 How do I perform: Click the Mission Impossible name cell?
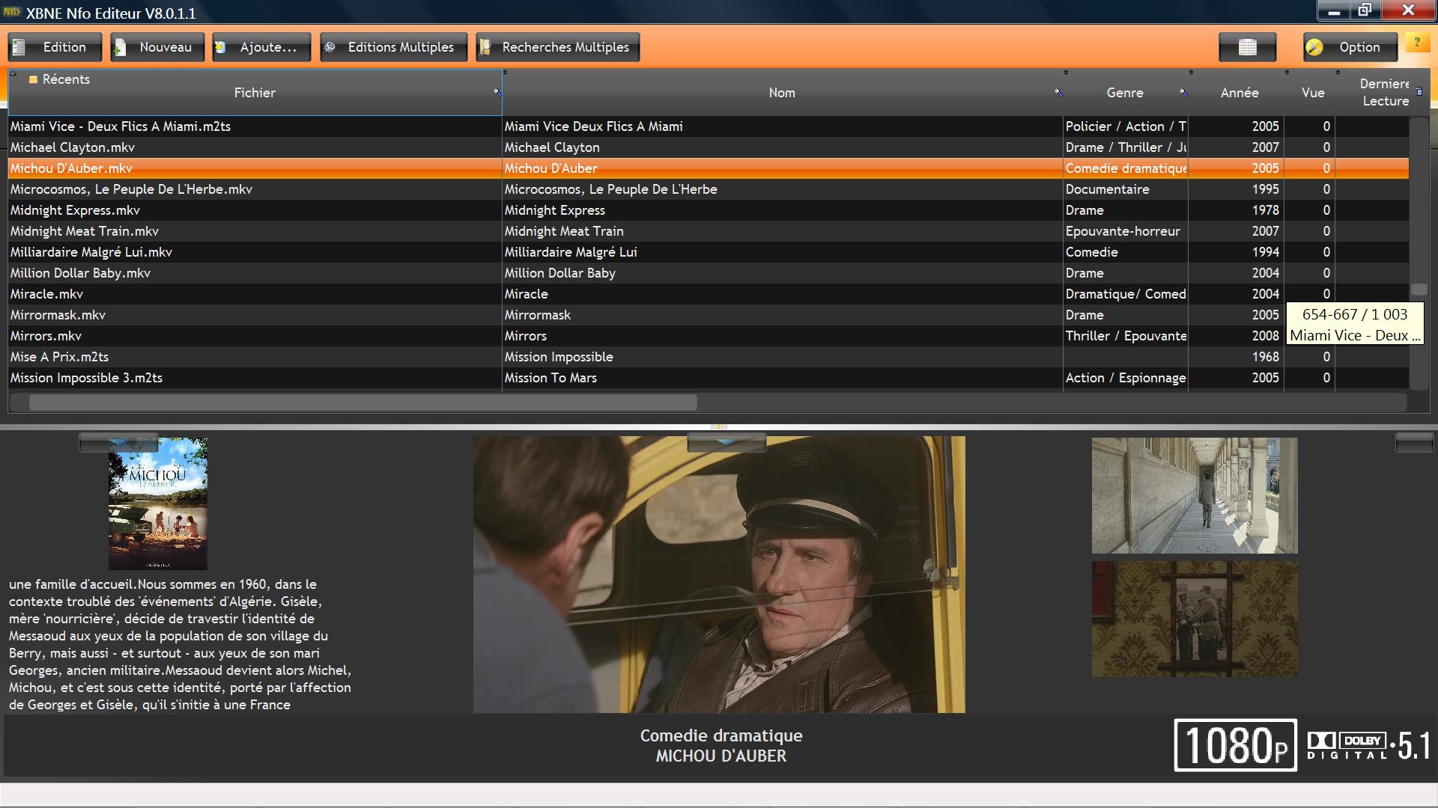pyautogui.click(x=782, y=357)
